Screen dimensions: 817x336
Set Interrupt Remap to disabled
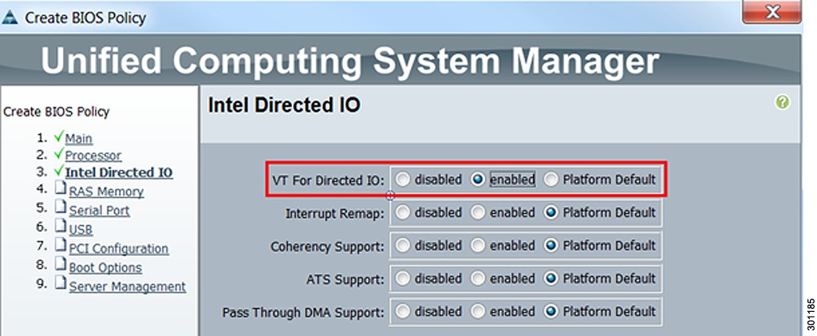tap(403, 212)
